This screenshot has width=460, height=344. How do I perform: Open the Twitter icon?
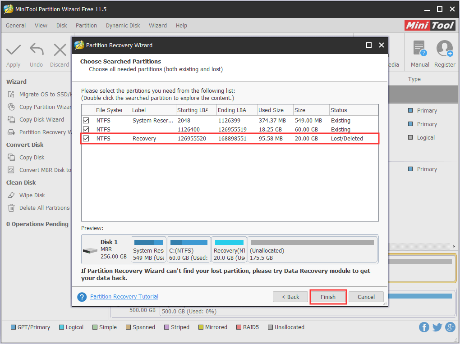click(437, 327)
